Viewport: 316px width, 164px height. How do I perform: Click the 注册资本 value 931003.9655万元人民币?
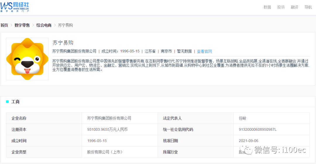107,130
